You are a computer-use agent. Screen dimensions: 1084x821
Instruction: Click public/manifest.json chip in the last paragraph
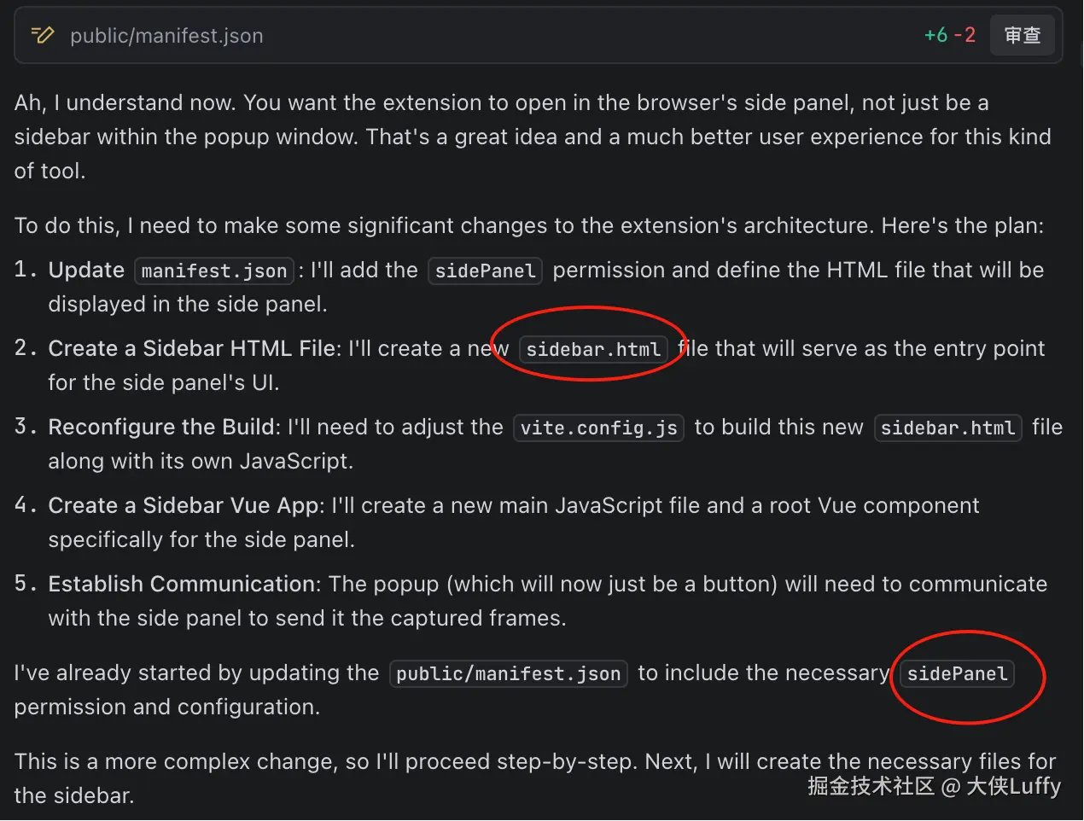pos(508,674)
